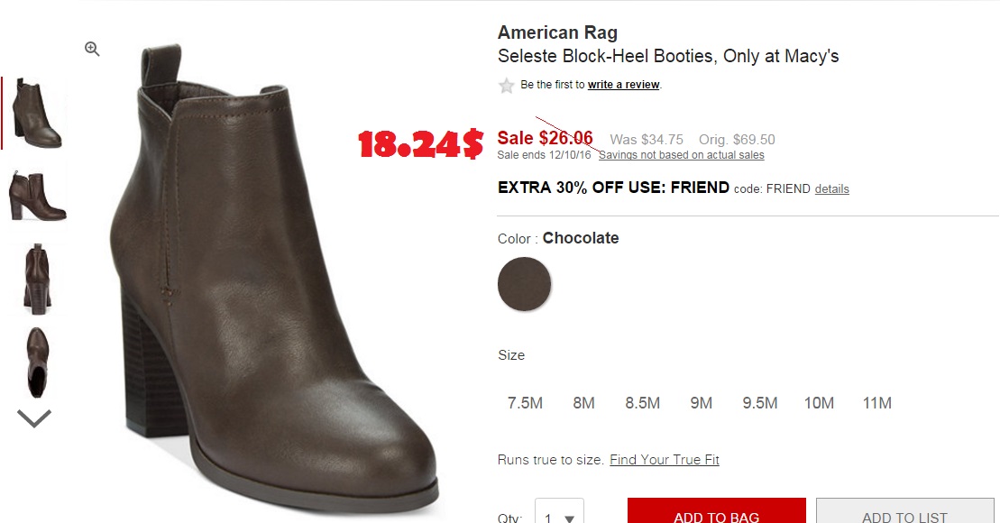Select the second boot pair thumbnail
Screen dimensions: 1000x523
point(36,195)
